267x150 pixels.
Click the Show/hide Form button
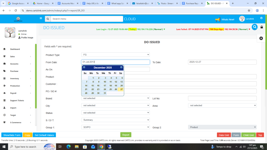point(12,135)
